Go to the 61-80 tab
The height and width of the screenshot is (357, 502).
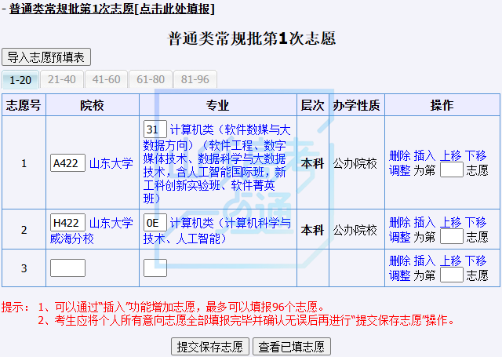[151, 79]
